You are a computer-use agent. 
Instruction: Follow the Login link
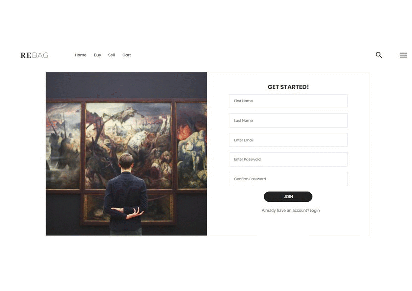coord(315,210)
